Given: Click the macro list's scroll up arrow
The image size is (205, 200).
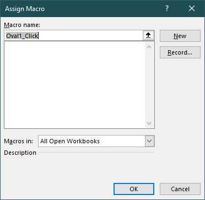Looking at the screenshot, I should tap(149, 47).
